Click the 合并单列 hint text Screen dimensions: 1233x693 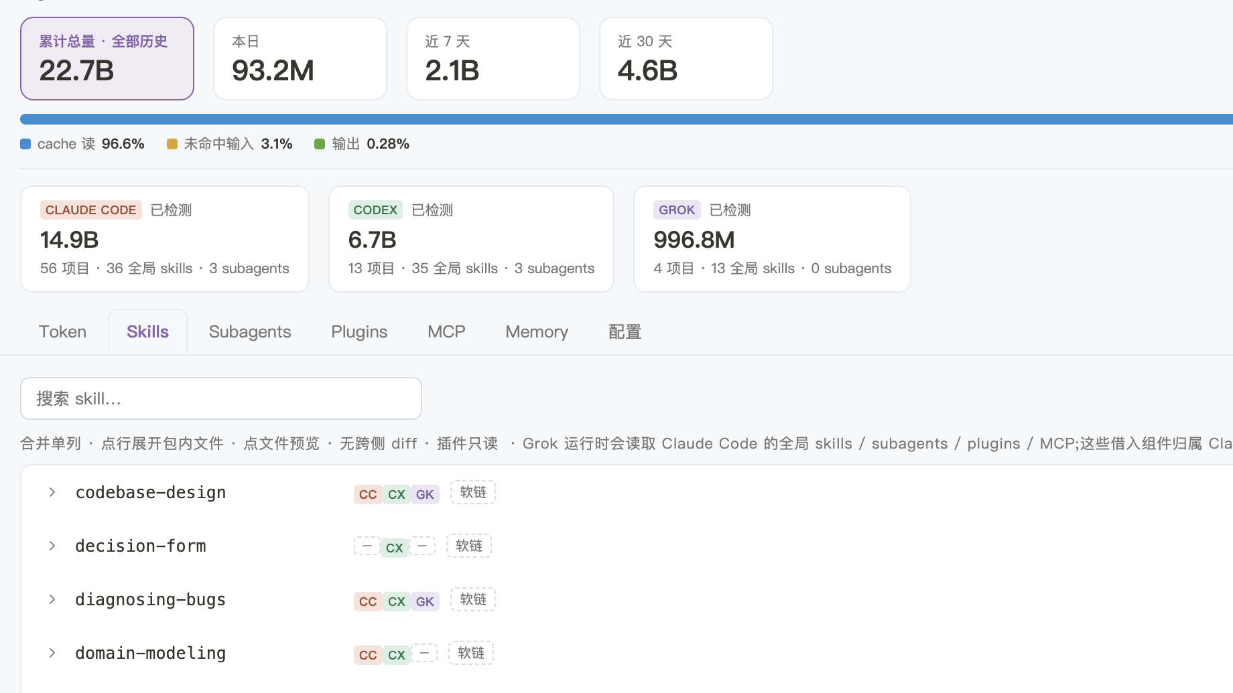tap(51, 443)
